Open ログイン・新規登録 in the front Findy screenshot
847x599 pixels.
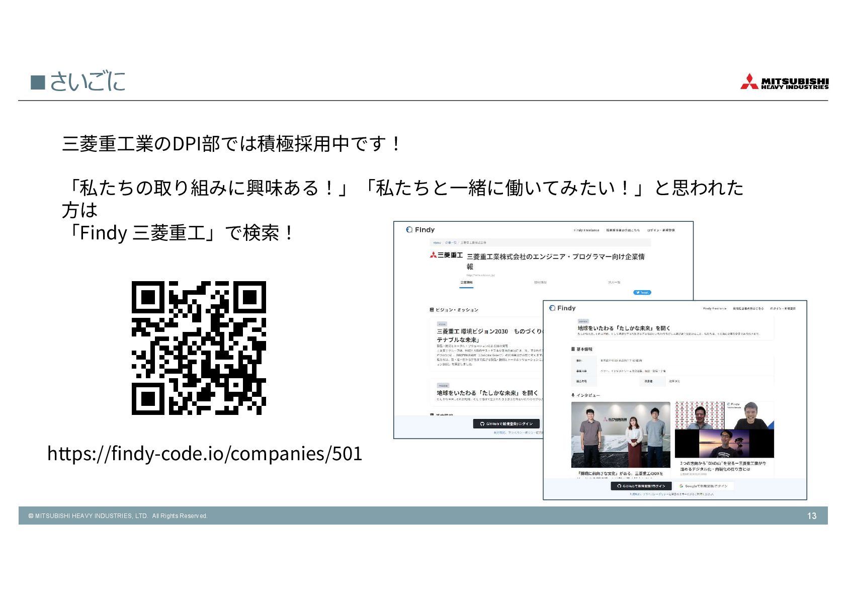pos(783,309)
